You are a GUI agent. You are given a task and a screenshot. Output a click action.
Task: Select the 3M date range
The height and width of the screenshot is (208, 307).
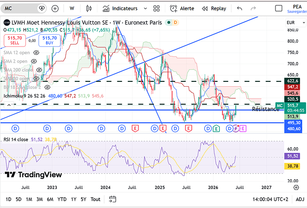[40, 199]
